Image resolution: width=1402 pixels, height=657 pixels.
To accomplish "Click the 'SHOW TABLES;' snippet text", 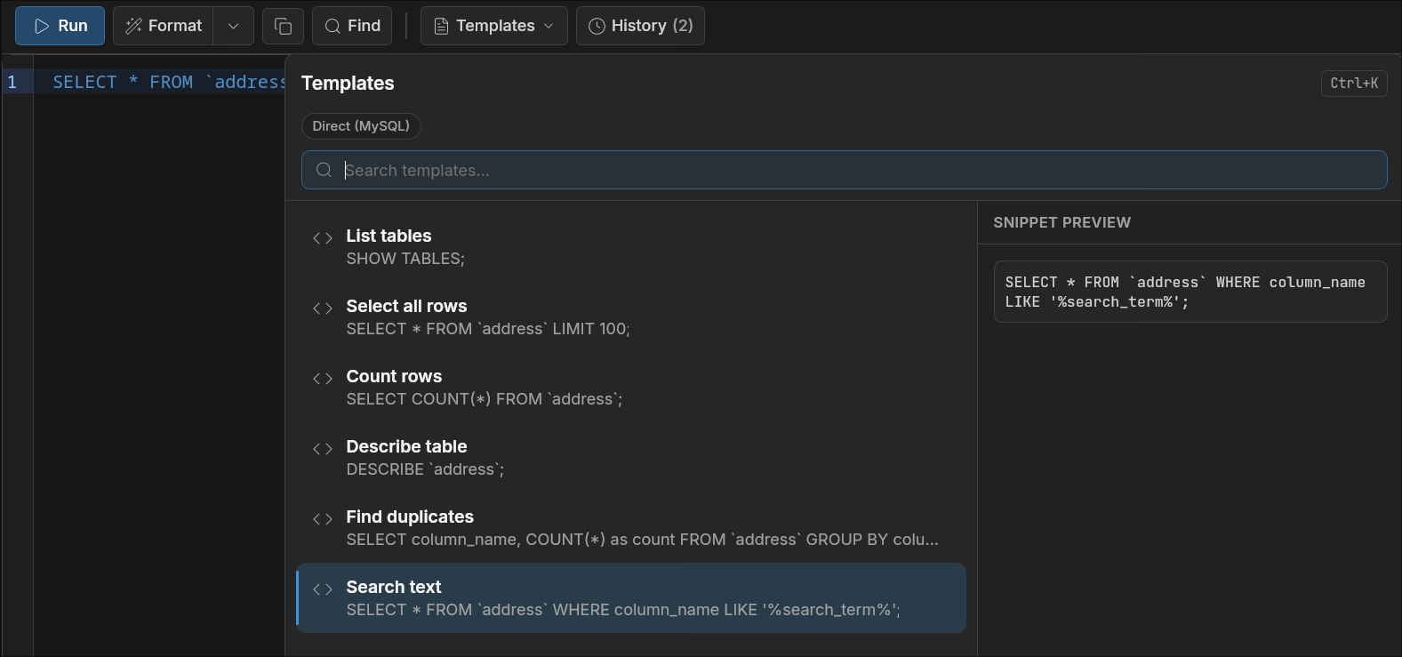I will pos(405,259).
